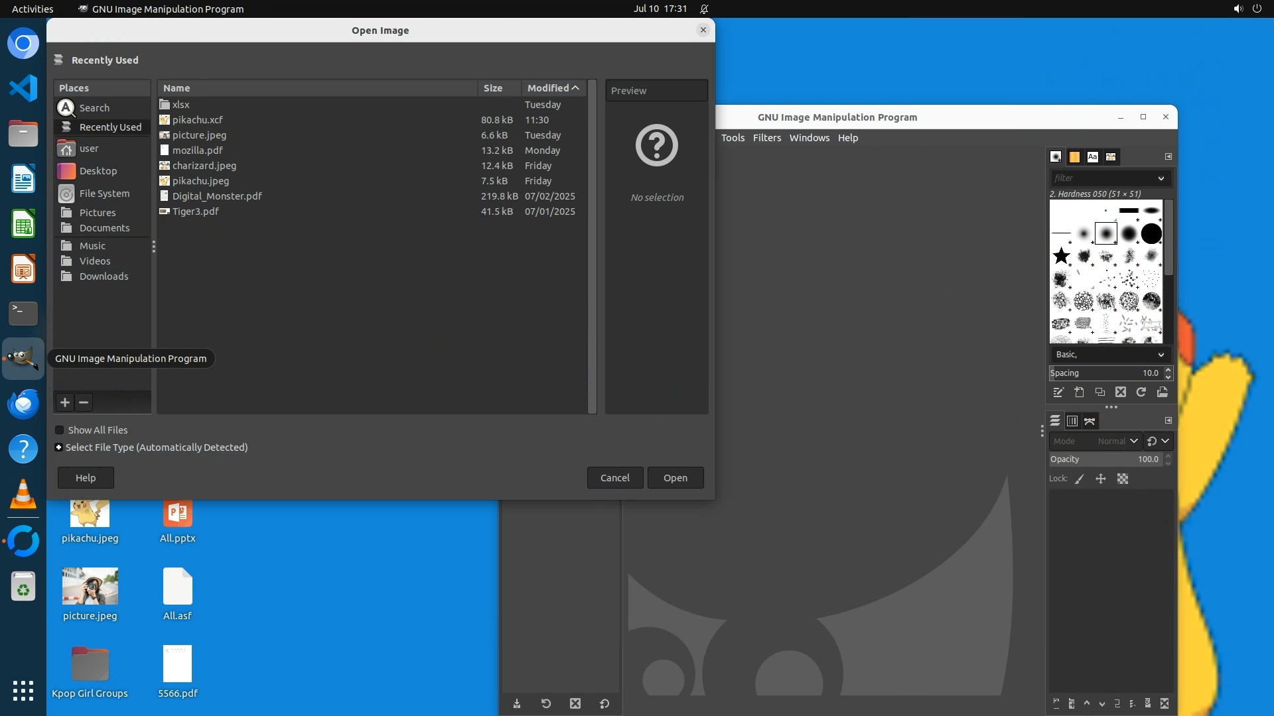This screenshot has height=716, width=1274.
Task: Click the duplicate brush icon
Action: [1099, 392]
